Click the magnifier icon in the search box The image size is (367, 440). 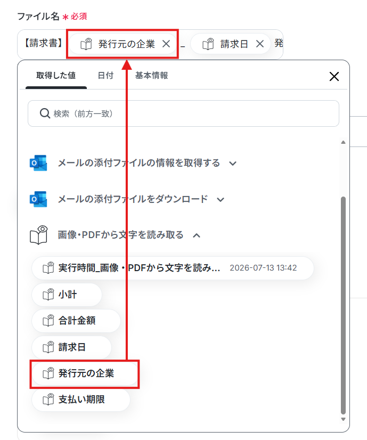point(45,113)
